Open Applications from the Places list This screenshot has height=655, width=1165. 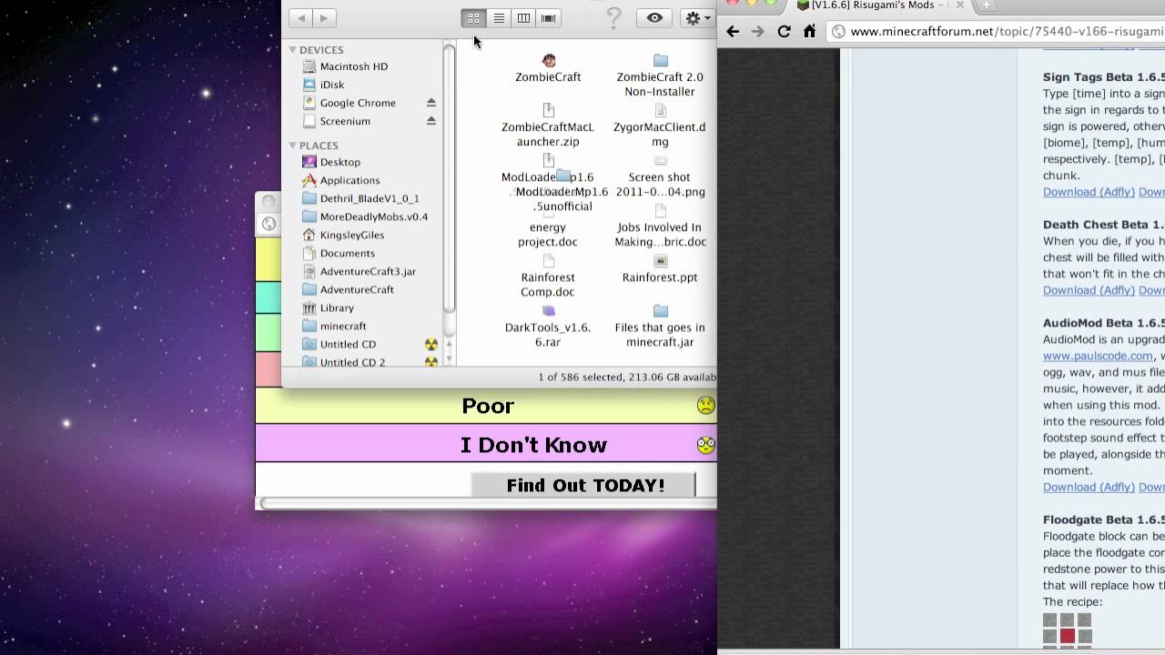pos(349,180)
